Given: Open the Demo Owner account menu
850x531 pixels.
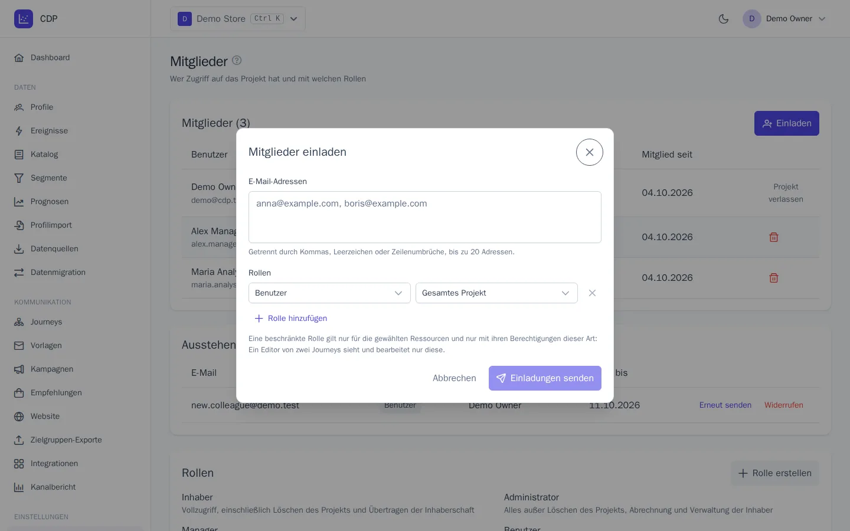Looking at the screenshot, I should 784,19.
